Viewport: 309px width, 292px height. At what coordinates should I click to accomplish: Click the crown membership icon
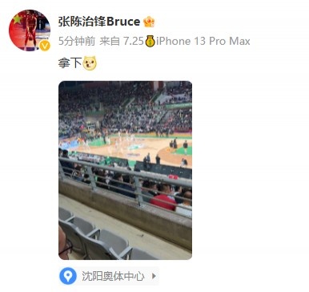[149, 22]
